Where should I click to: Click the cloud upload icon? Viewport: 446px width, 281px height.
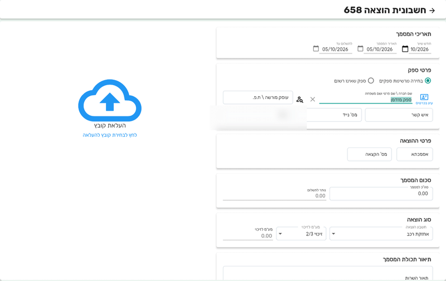(x=110, y=100)
